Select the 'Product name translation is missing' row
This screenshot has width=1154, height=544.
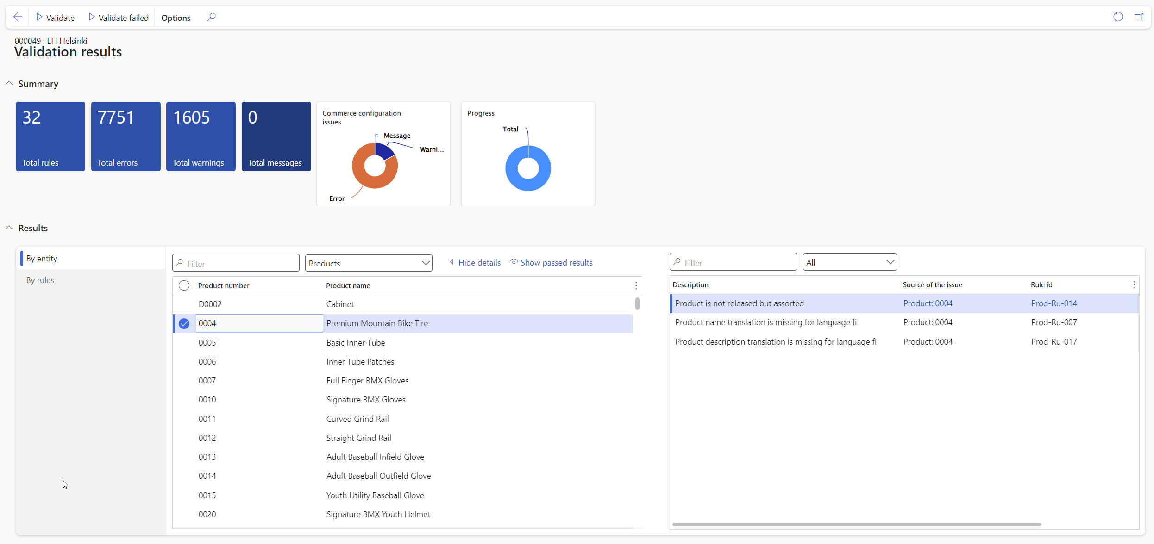point(904,322)
